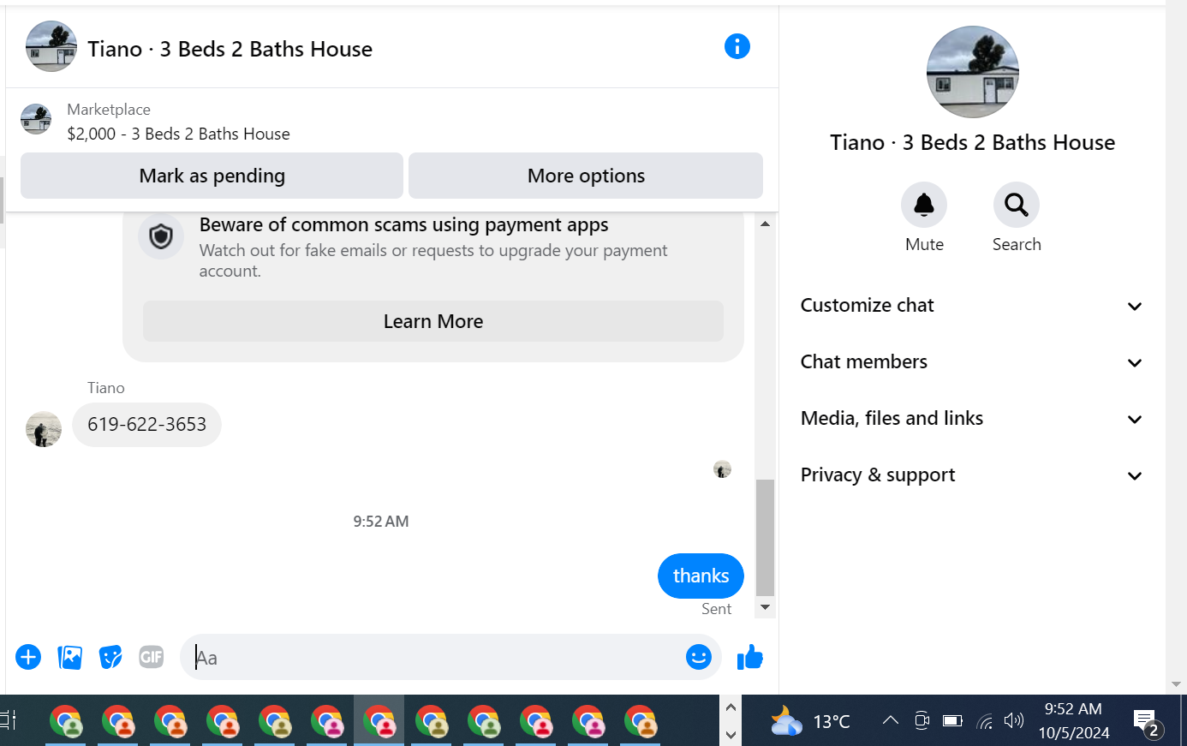The width and height of the screenshot is (1187, 746).
Task: Click the active highlighted Chrome taskbar icon
Action: pos(379,721)
